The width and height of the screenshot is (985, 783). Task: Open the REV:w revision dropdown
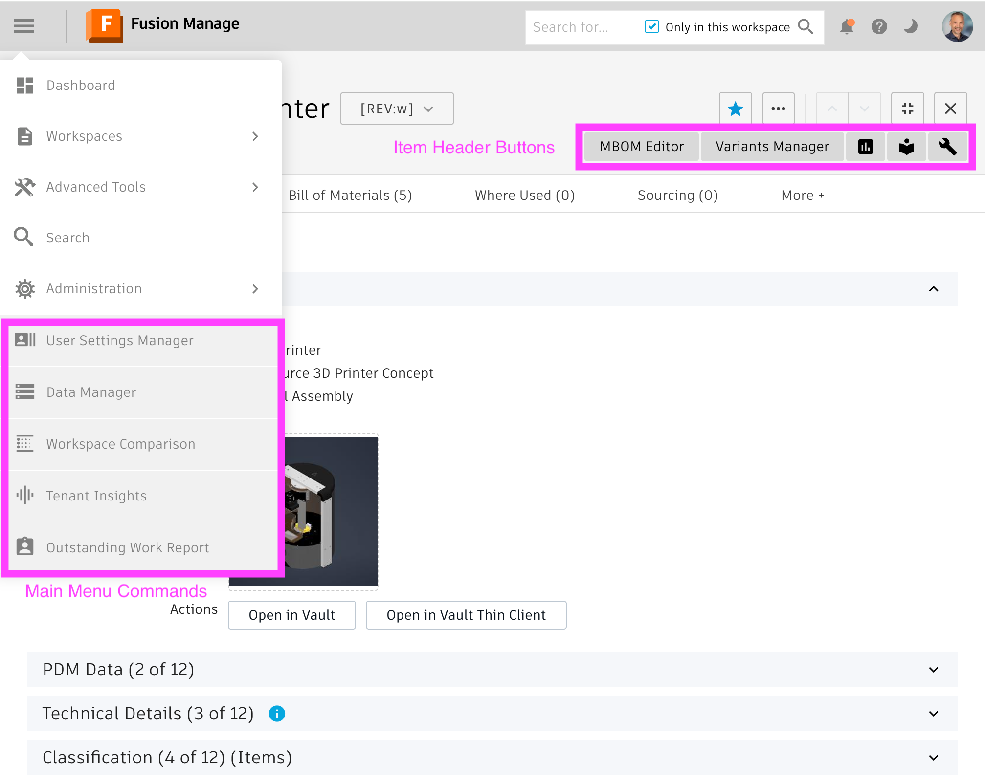pyautogui.click(x=397, y=109)
